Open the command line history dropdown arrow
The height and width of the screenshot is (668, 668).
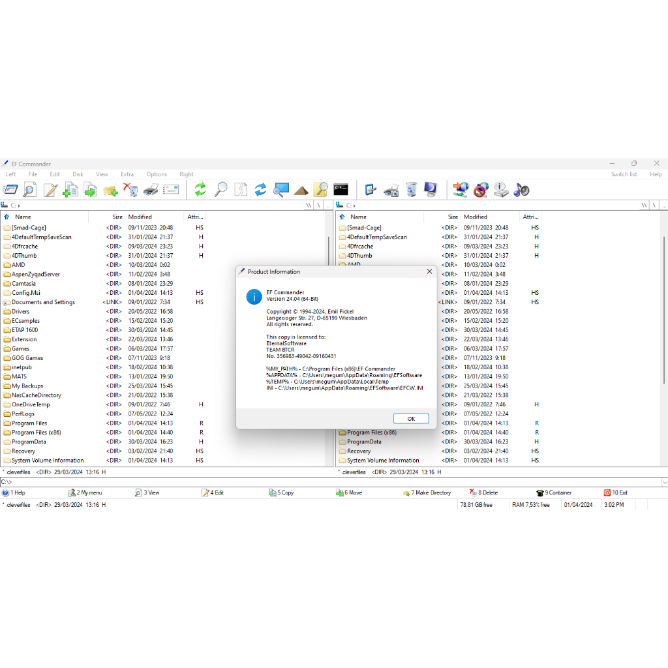tap(664, 482)
